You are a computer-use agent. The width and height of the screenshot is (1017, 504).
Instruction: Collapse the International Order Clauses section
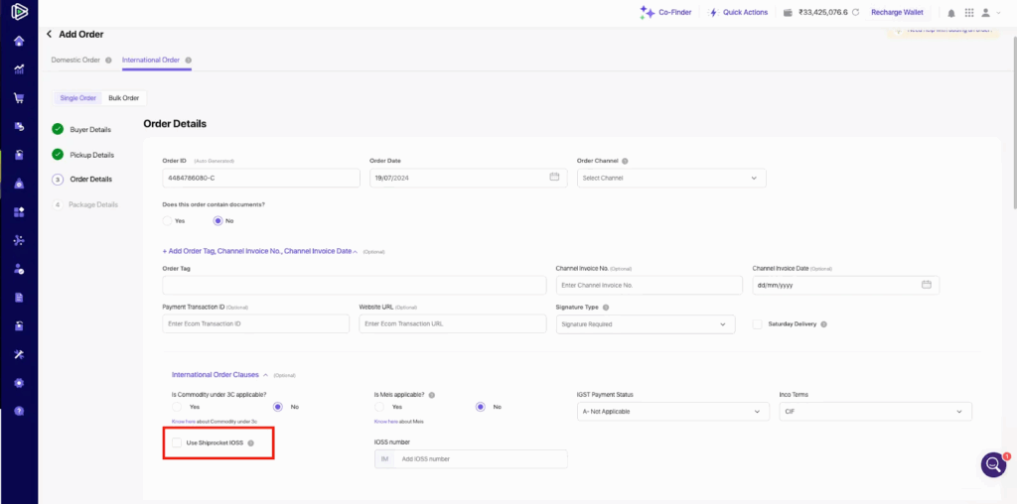click(x=265, y=375)
